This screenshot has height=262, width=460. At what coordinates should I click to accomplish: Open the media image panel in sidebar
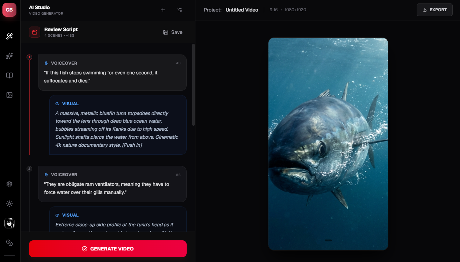(x=9, y=95)
